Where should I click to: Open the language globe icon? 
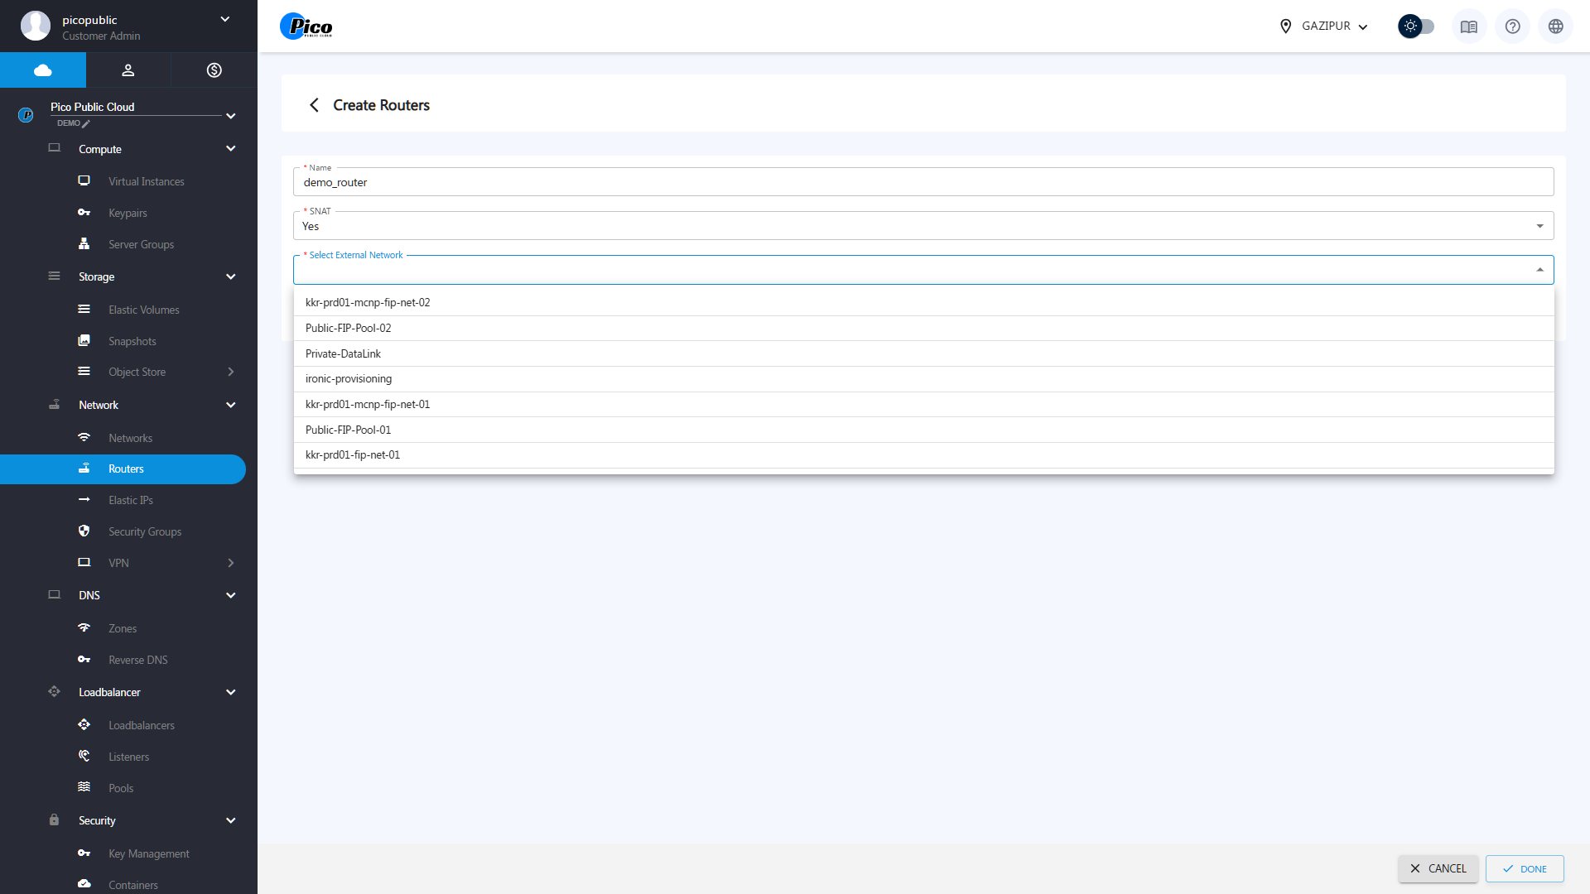pos(1555,26)
